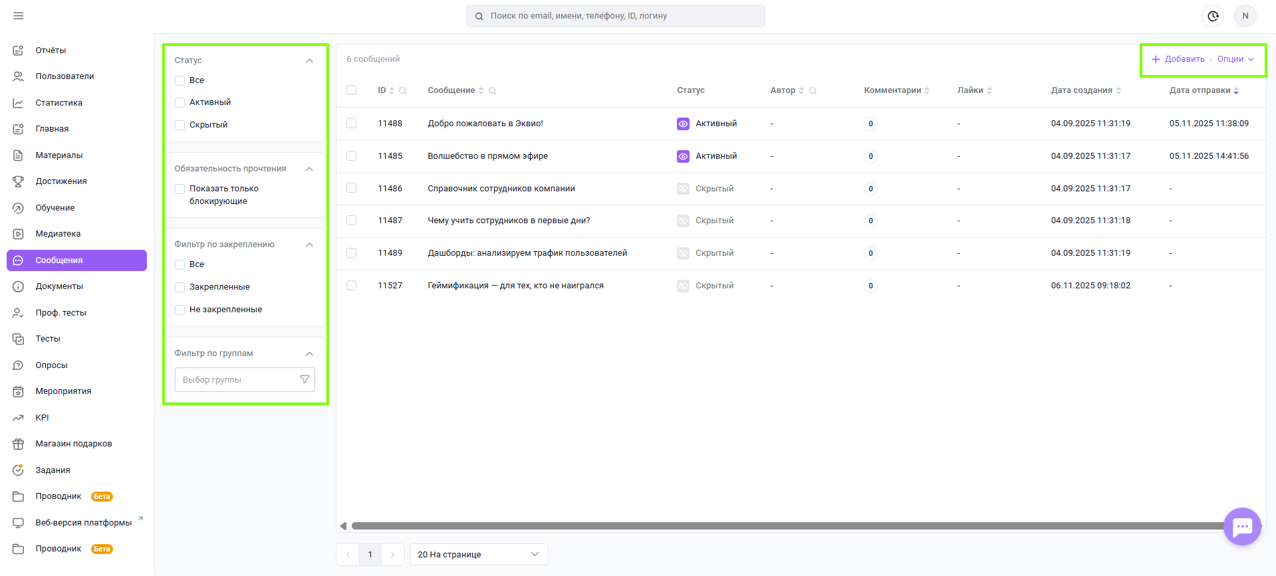Open message Добро пожаловать в Эквио!
The image size is (1276, 576).
[485, 124]
